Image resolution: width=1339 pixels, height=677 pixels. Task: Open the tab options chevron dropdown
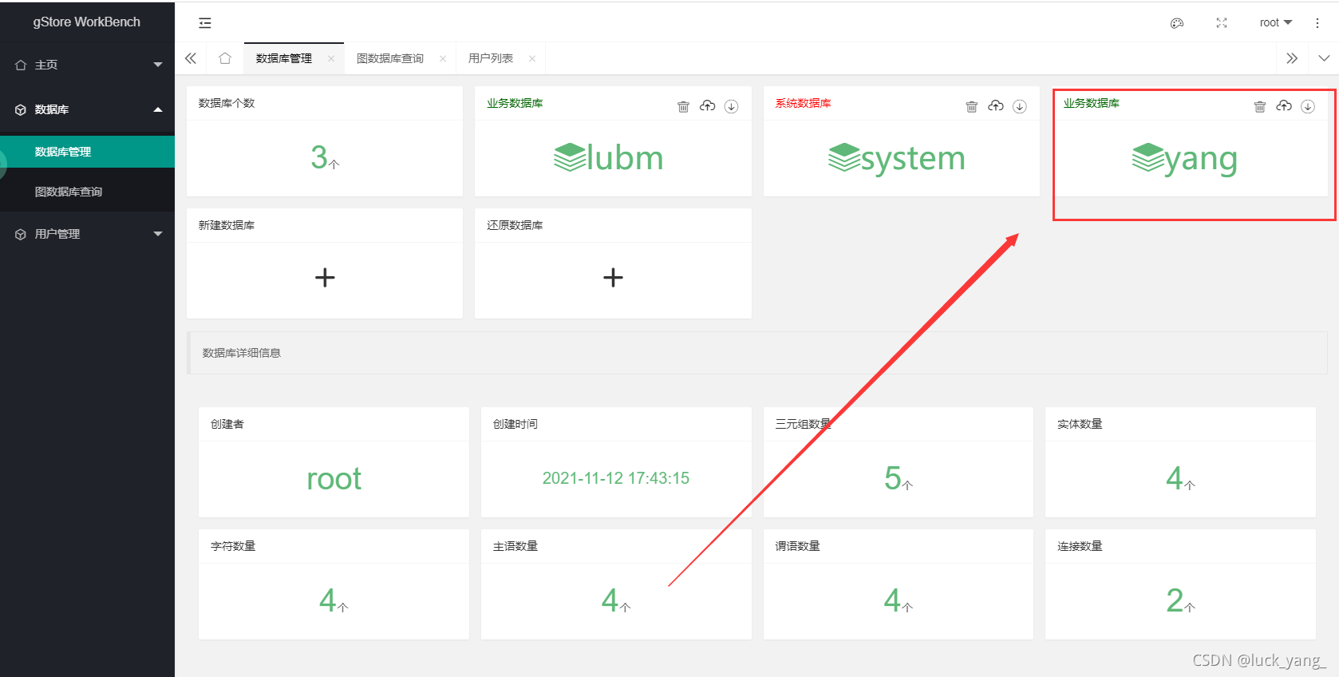1324,58
